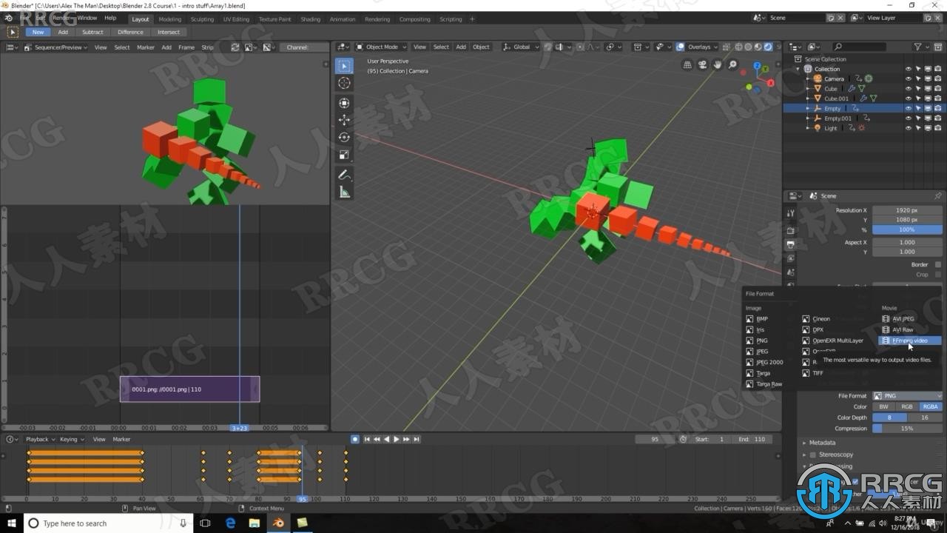Jump to the timeline end frame
Screen dimensions: 947x533
click(417, 439)
